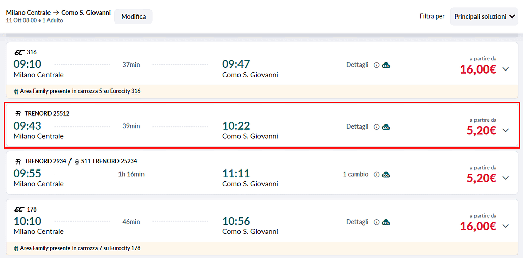
Task: Click the info icon for Eurocity 316
Action: point(377,65)
